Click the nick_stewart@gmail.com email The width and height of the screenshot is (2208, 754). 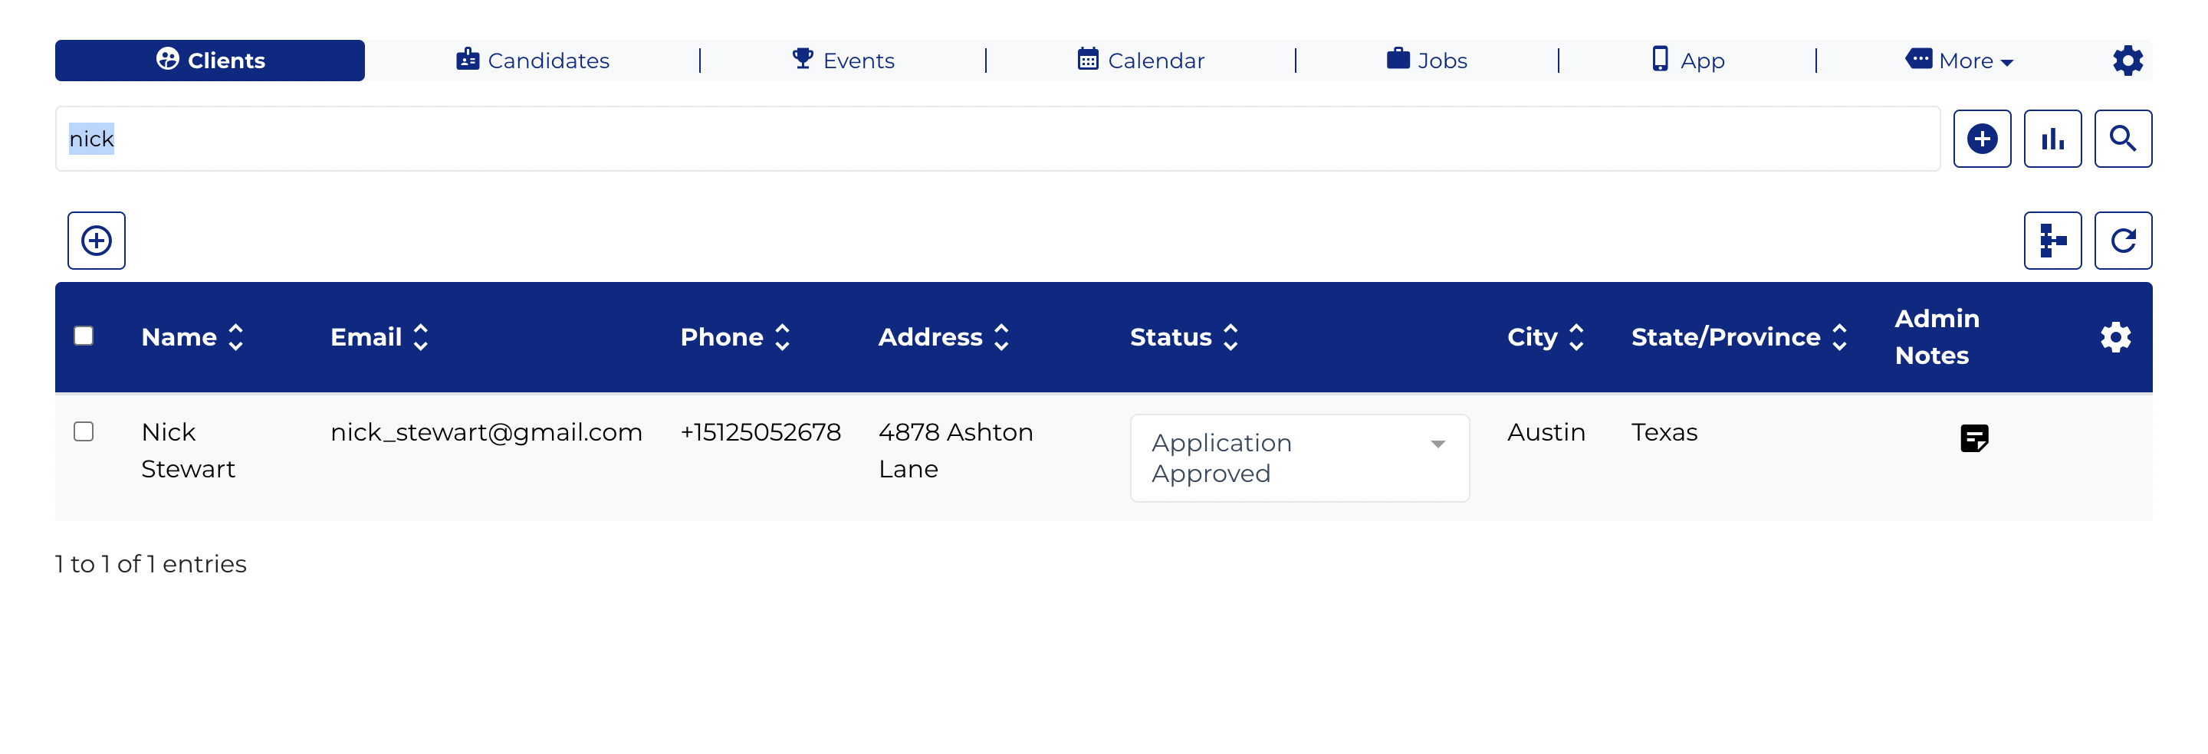pyautogui.click(x=486, y=432)
